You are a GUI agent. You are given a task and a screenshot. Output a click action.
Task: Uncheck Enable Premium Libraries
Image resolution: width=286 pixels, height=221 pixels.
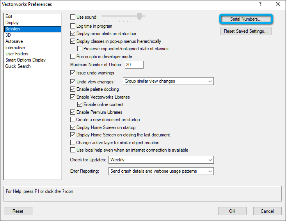[x=73, y=112]
